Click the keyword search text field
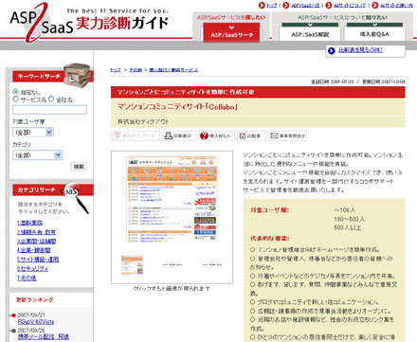 click(x=49, y=110)
